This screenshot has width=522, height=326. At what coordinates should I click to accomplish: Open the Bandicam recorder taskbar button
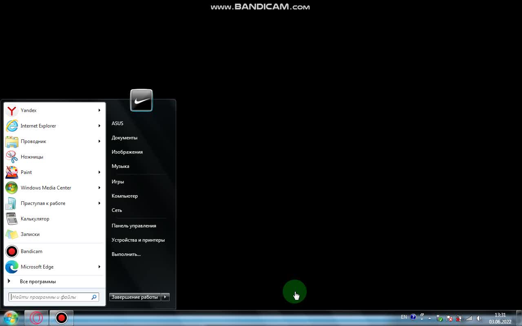click(x=62, y=318)
